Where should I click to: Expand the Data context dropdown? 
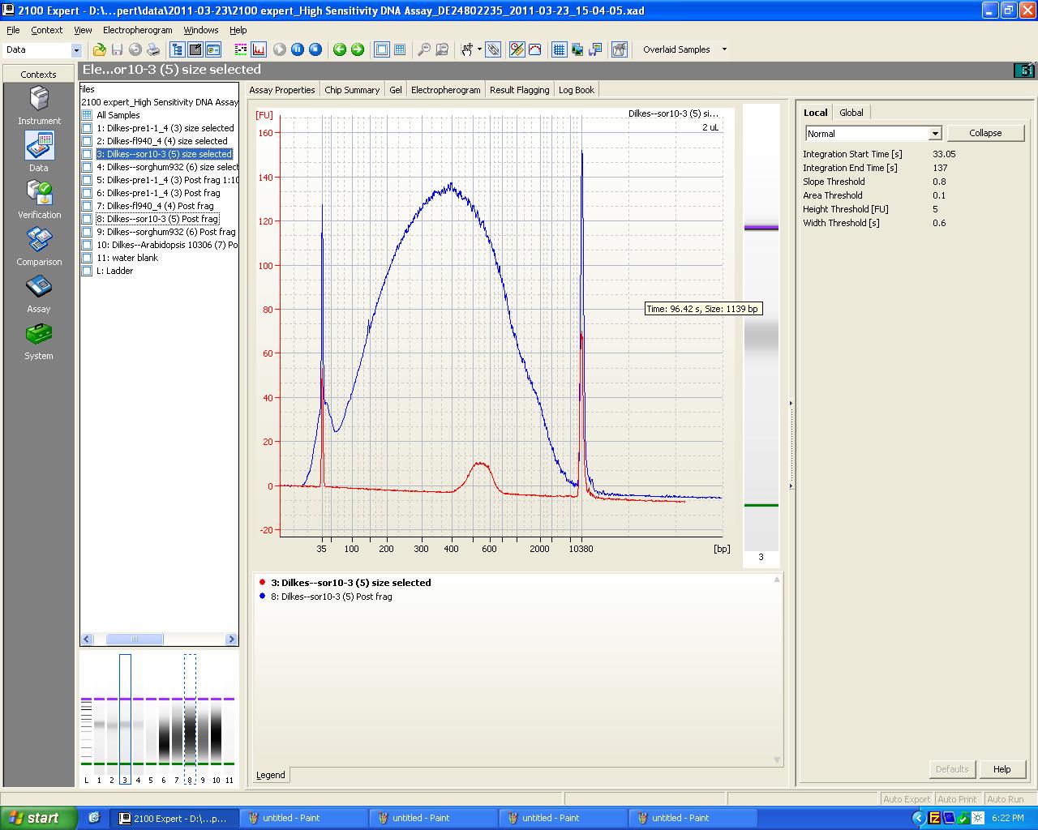(76, 50)
